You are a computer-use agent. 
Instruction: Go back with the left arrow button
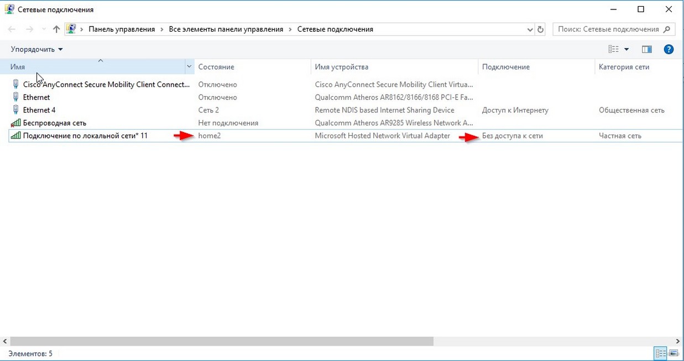point(12,29)
